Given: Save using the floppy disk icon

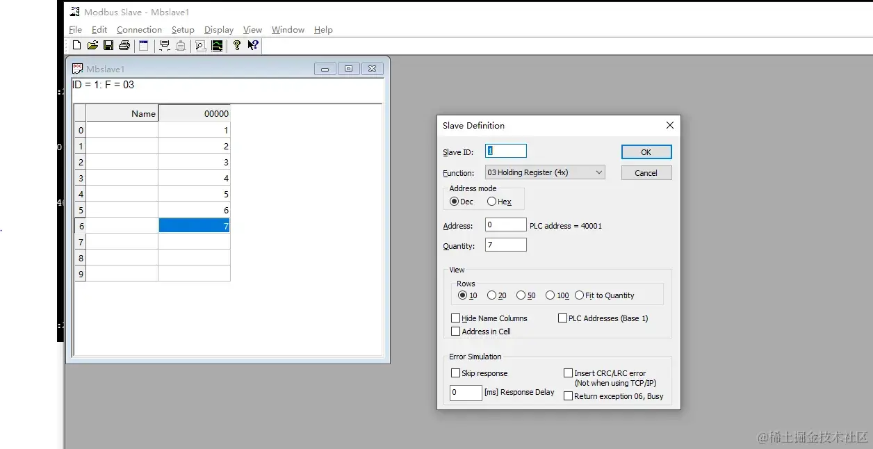Looking at the screenshot, I should 108,46.
